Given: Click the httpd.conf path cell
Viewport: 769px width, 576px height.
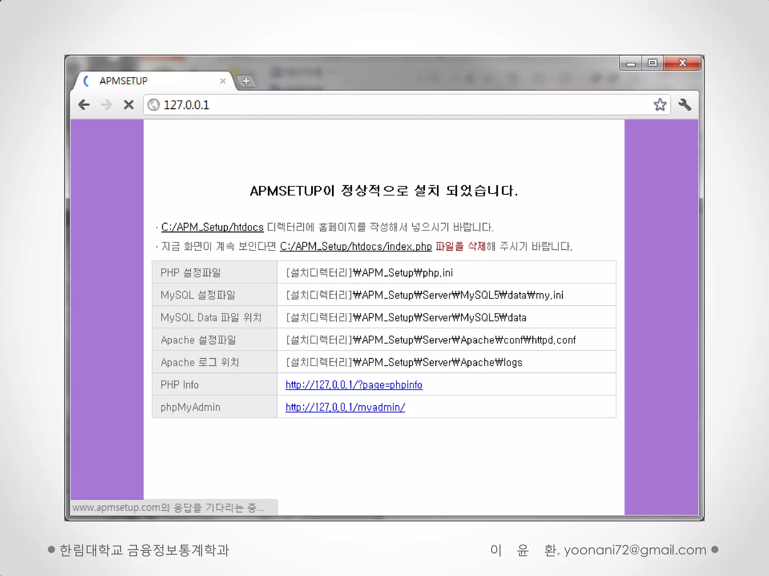Looking at the screenshot, I should coord(446,340).
